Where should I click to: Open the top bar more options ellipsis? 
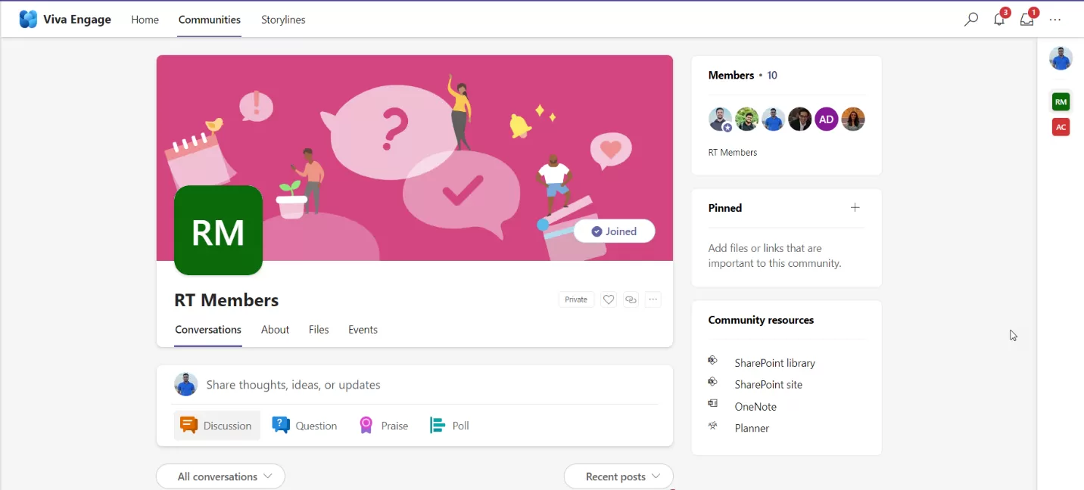tap(1055, 20)
